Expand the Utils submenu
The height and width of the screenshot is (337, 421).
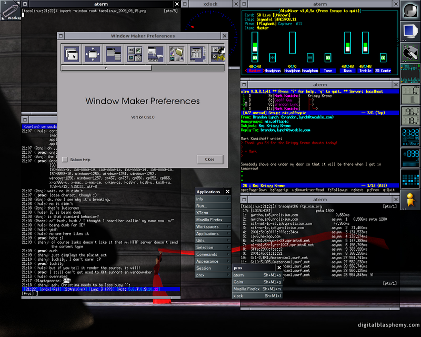click(x=213, y=241)
